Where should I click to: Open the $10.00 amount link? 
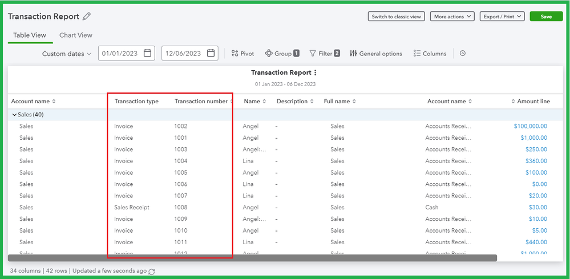[x=538, y=219]
